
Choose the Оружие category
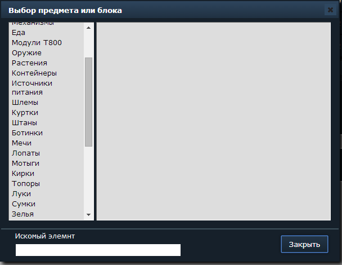26,53
